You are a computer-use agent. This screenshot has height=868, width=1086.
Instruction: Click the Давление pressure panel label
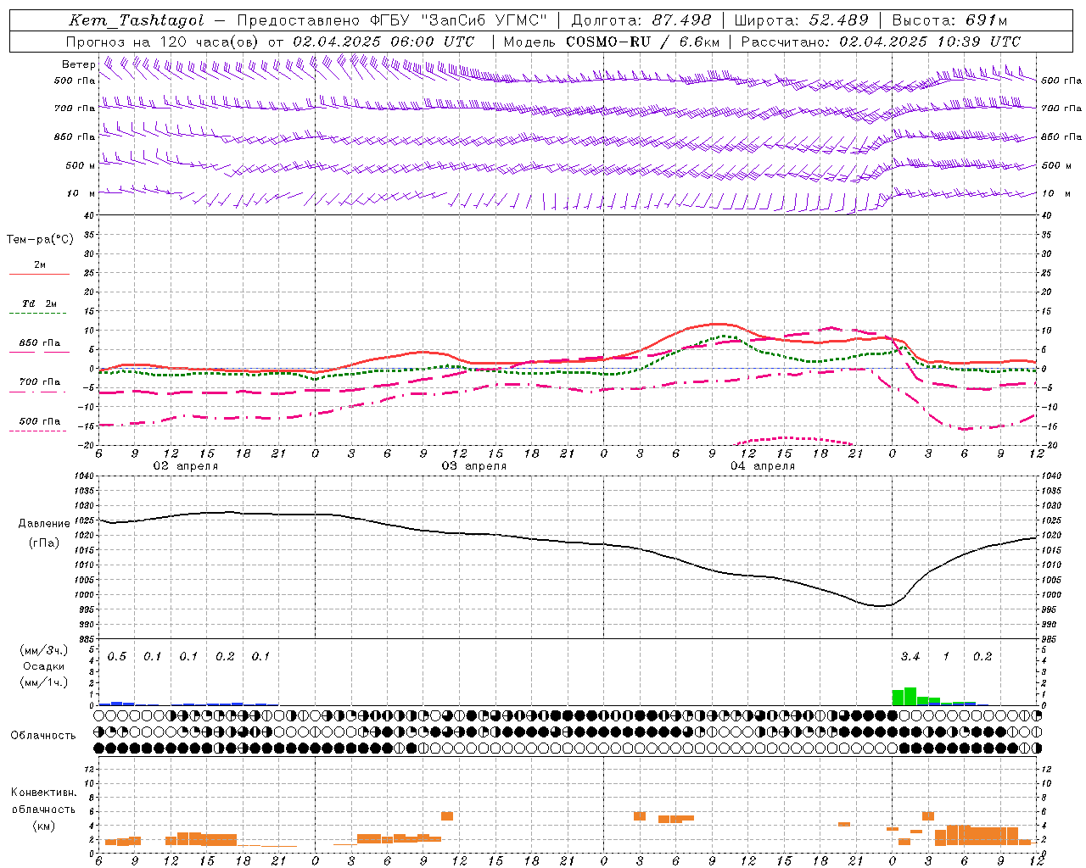[x=44, y=524]
